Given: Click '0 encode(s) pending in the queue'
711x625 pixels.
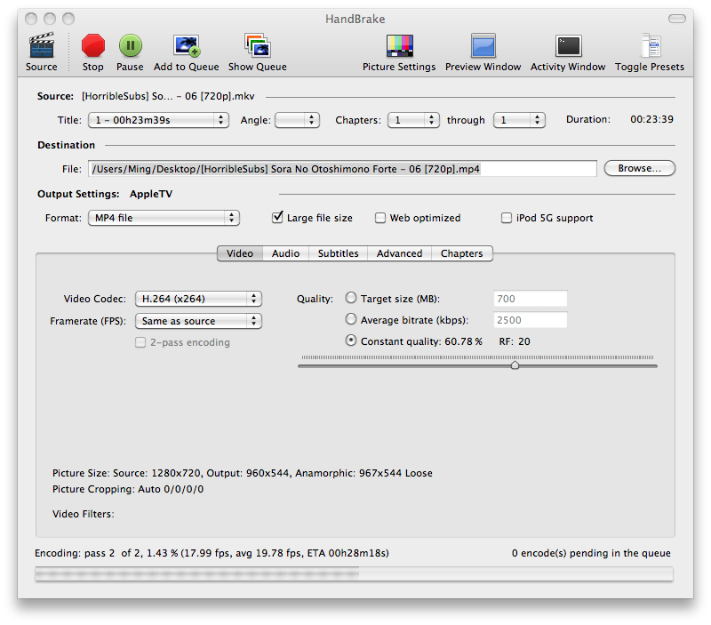Looking at the screenshot, I should pos(591,553).
